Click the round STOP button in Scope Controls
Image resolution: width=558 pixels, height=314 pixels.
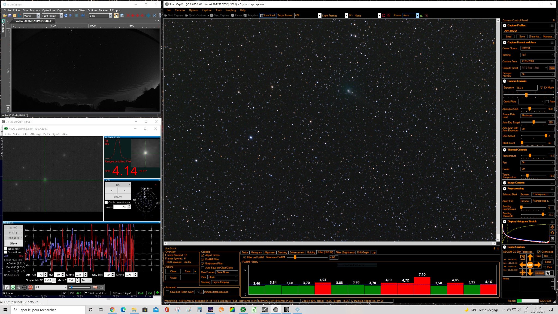click(x=530, y=265)
